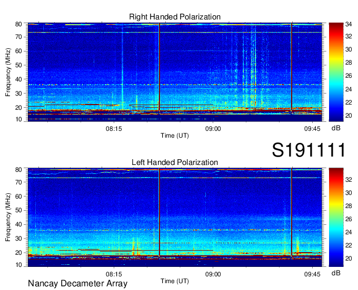Click the Right Handed plot's dB color bar
Image resolution: width=358 pixels, height=290 pixels.
(336, 72)
